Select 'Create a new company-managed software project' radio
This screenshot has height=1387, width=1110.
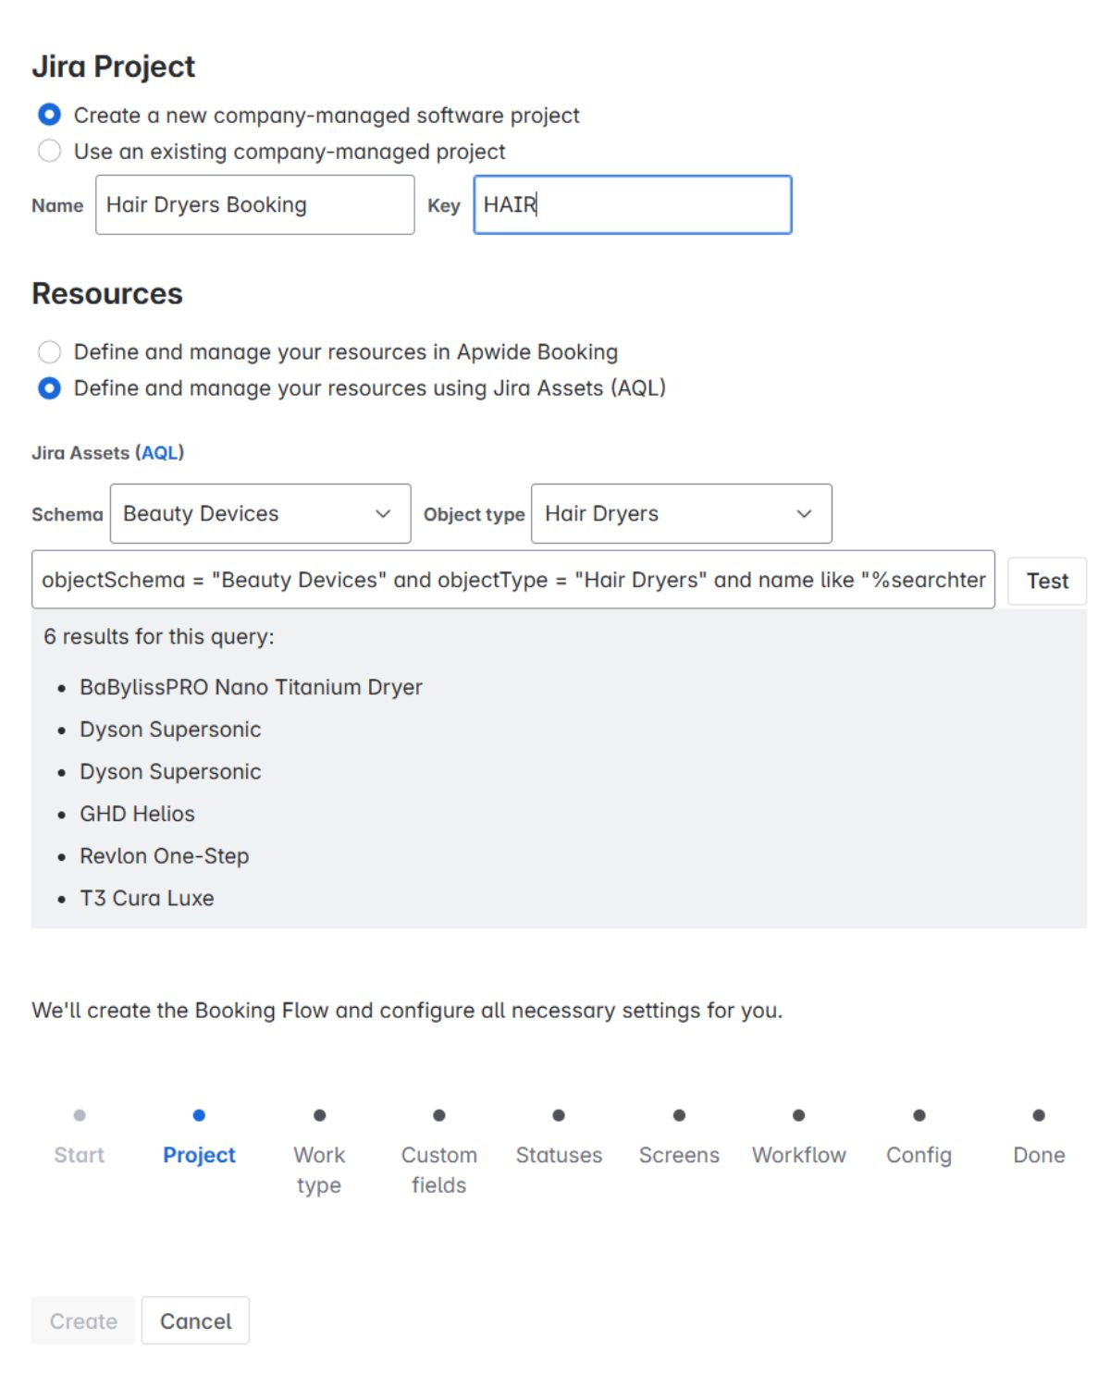(x=50, y=115)
